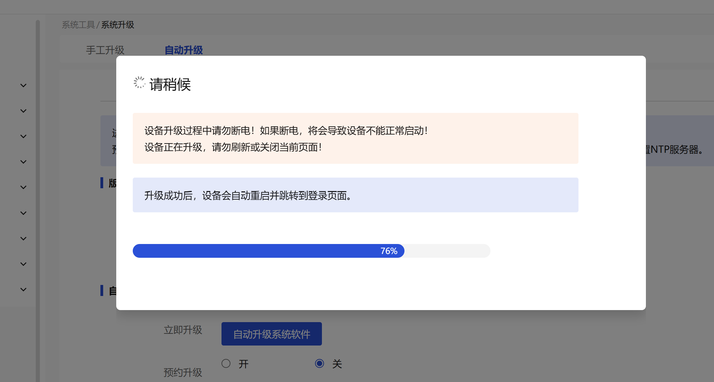The image size is (714, 382).
Task: Expand the fourth sidebar chevron menu
Action: pyautogui.click(x=23, y=162)
